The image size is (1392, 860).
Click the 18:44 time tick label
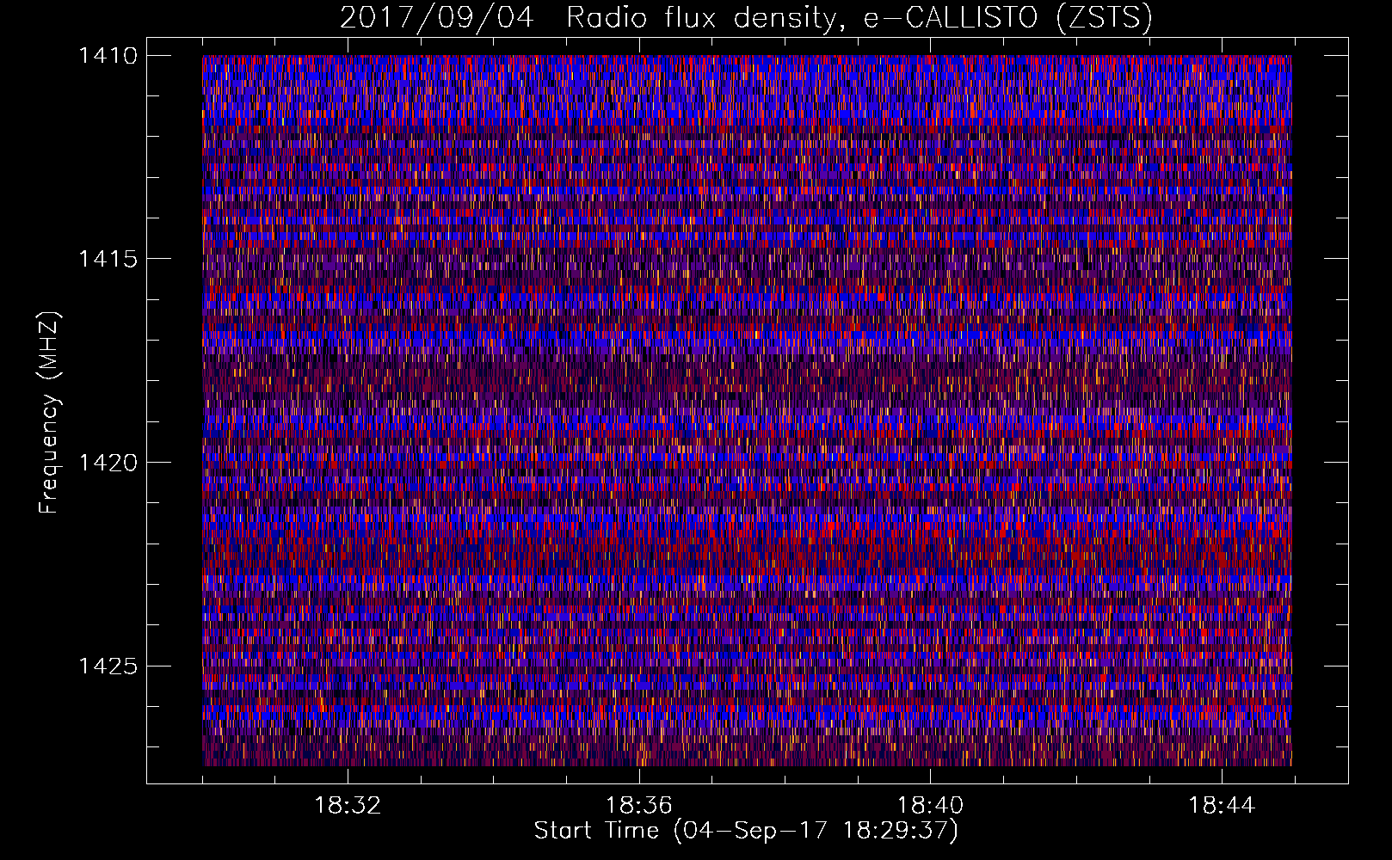pyautogui.click(x=1222, y=806)
